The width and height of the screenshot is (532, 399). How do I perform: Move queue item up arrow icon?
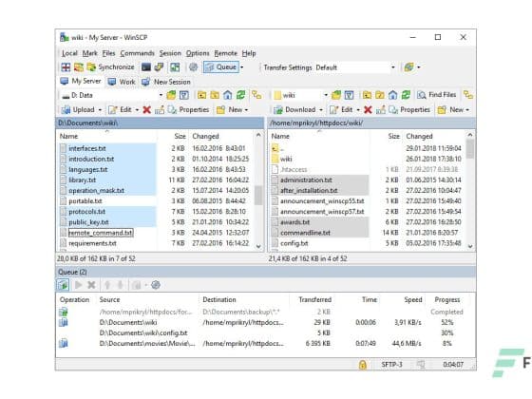(107, 285)
